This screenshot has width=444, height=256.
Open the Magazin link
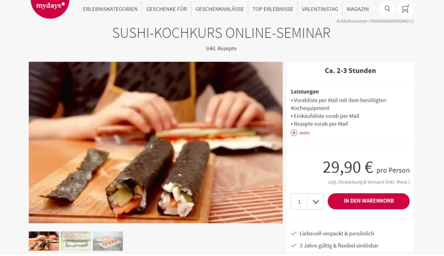pos(357,9)
